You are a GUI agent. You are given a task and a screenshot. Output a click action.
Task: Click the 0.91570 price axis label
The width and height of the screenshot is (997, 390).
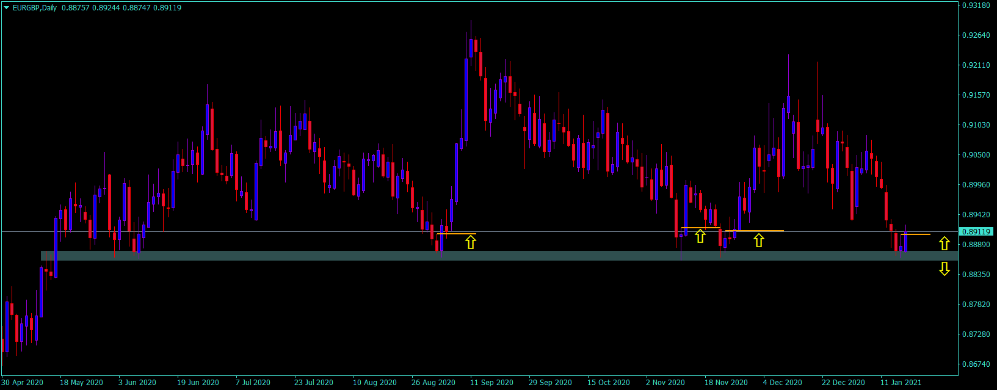[976, 95]
